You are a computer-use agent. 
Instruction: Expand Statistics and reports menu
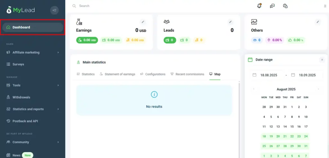[x=33, y=109]
